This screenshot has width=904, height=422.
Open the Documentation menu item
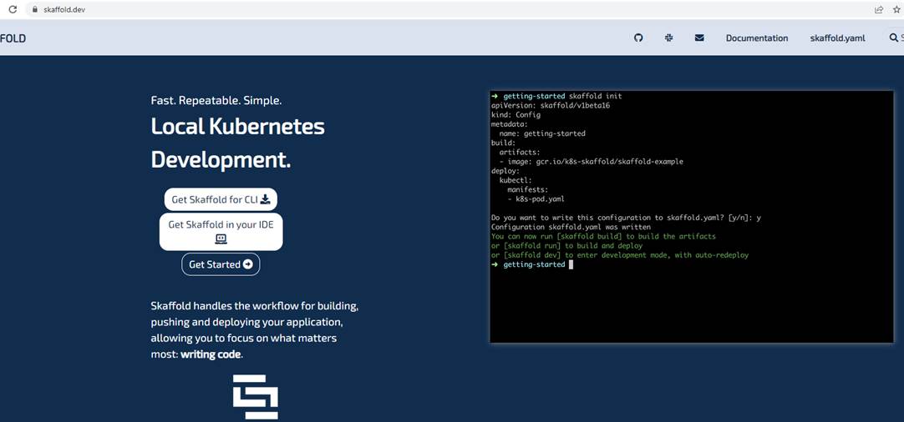(756, 38)
